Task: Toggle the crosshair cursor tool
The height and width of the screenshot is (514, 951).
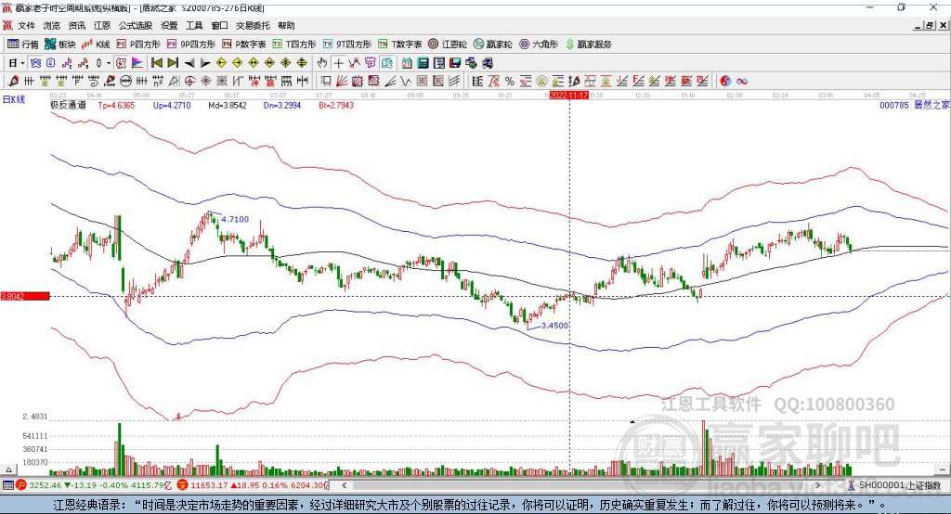Action: tap(338, 63)
